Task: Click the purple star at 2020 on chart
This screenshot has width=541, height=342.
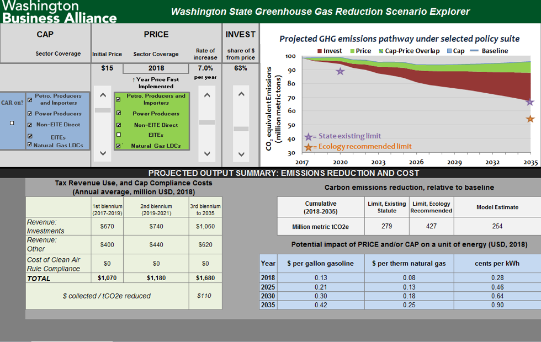Action: click(x=340, y=71)
